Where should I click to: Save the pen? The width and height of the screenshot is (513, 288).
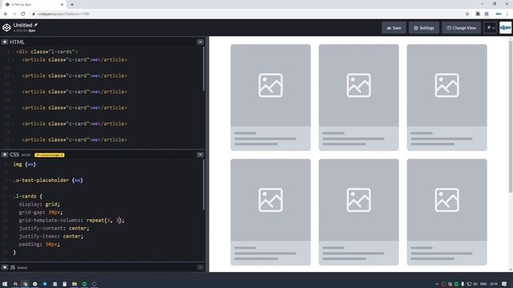(394, 28)
